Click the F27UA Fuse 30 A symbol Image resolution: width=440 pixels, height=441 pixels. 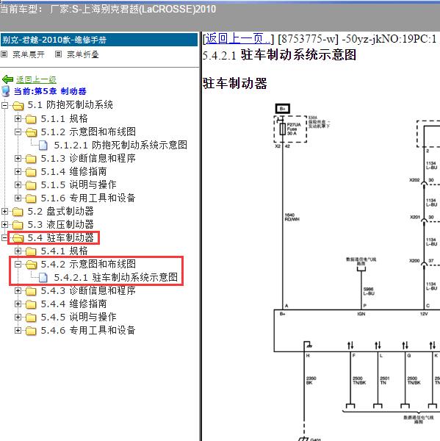click(x=283, y=129)
